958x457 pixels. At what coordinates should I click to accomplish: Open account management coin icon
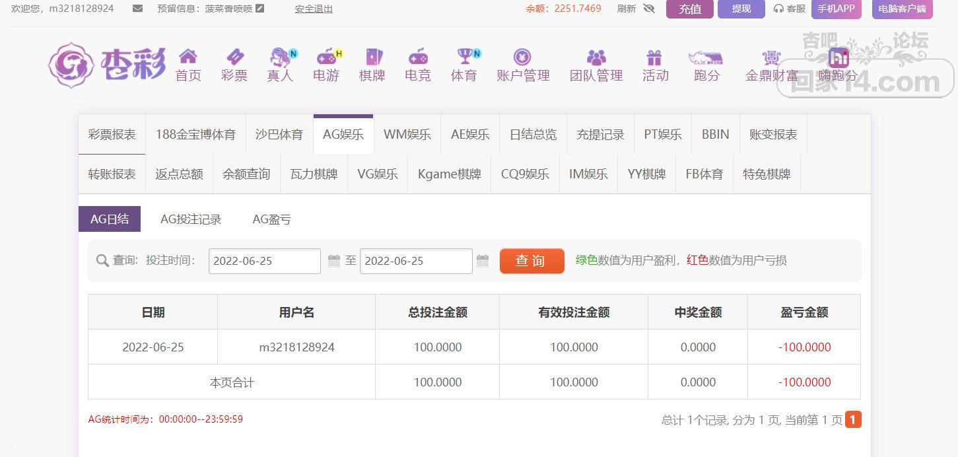tap(522, 57)
